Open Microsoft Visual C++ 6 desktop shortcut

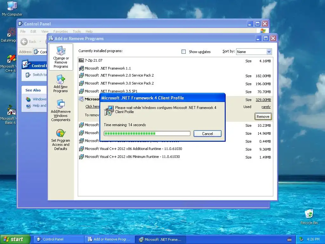[8, 64]
